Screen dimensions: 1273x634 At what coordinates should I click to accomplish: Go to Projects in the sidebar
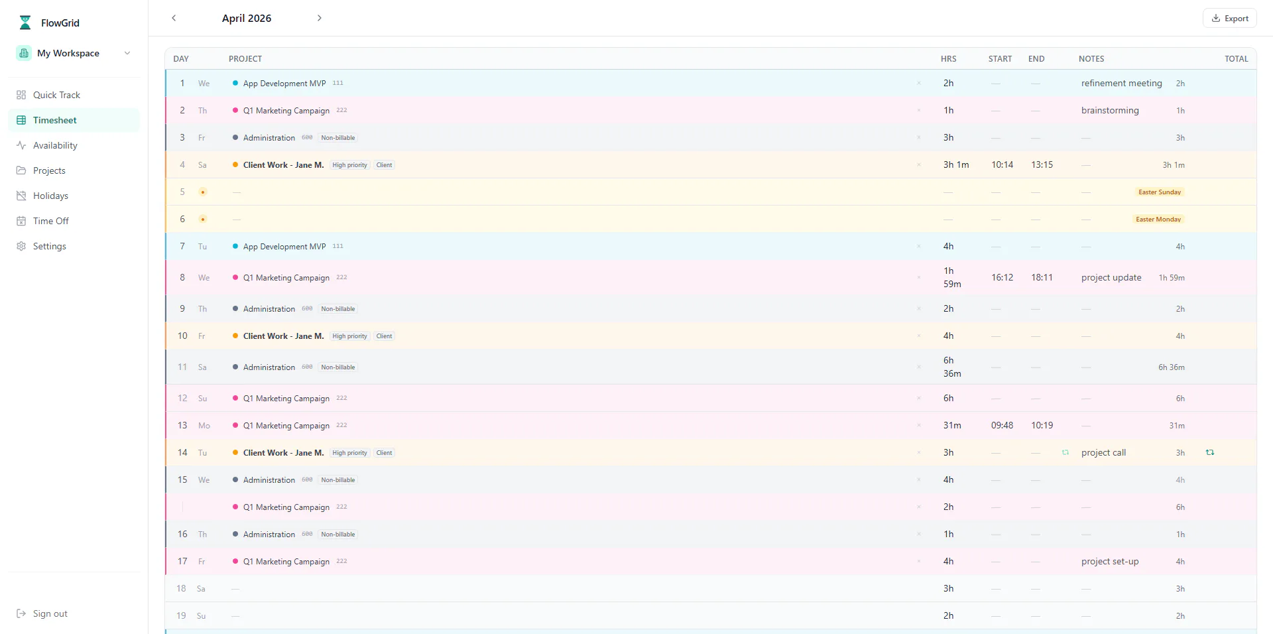point(74,170)
